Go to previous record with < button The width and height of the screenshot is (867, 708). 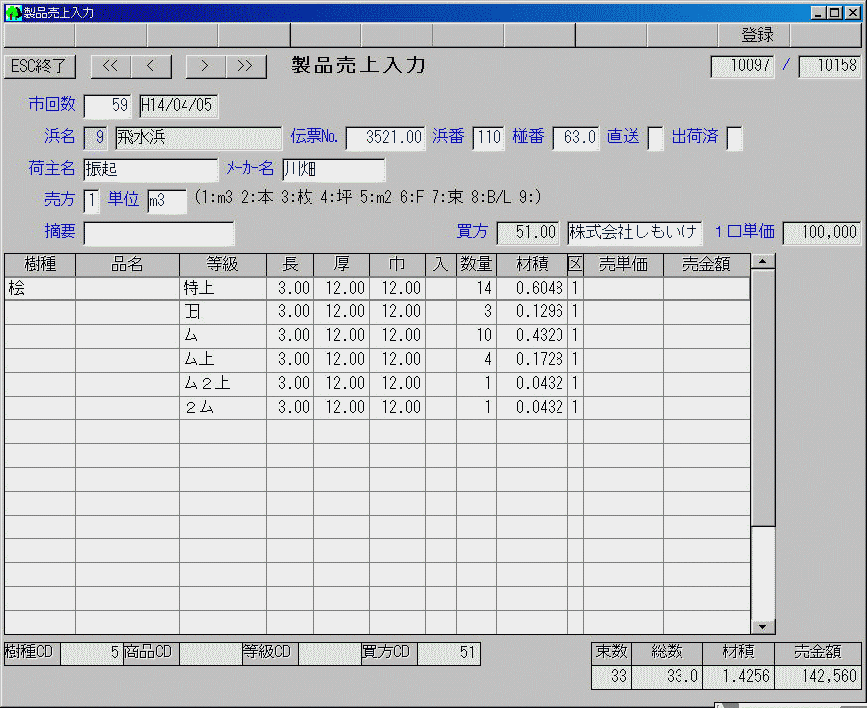tap(151, 66)
